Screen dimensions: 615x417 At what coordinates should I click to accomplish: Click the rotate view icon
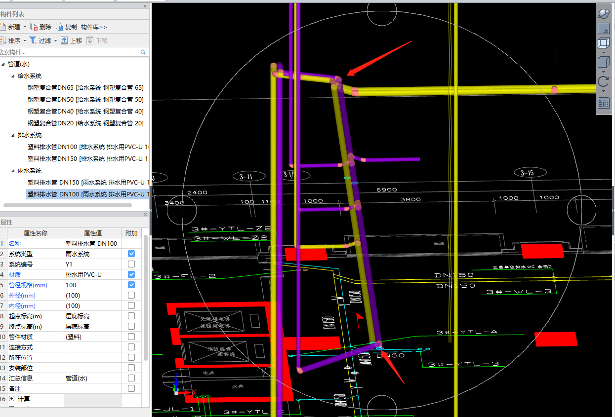pyautogui.click(x=604, y=81)
